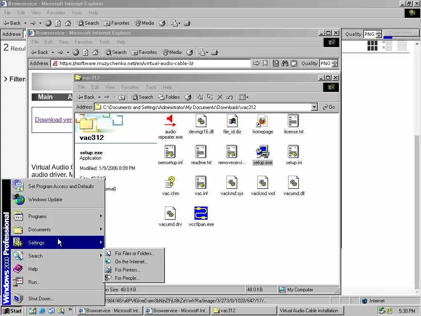
Task: Click the Go button in vac312
Action: tap(329, 107)
